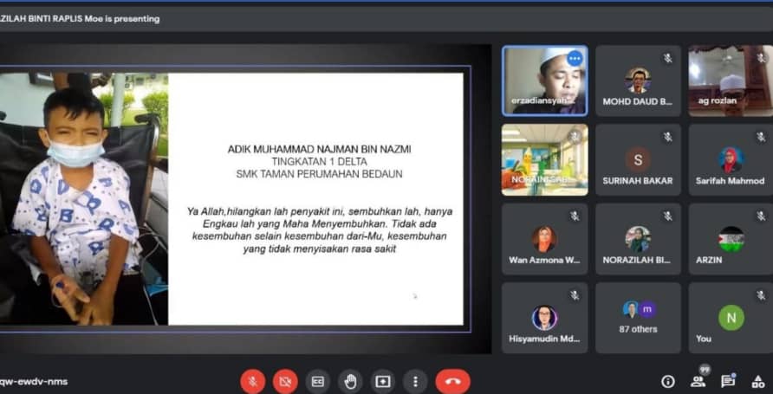Open more options three-dot menu
773x394 pixels.
[x=416, y=381]
